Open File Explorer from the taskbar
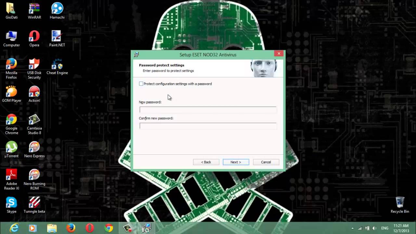Screen dimensions: 416x234 (52, 228)
